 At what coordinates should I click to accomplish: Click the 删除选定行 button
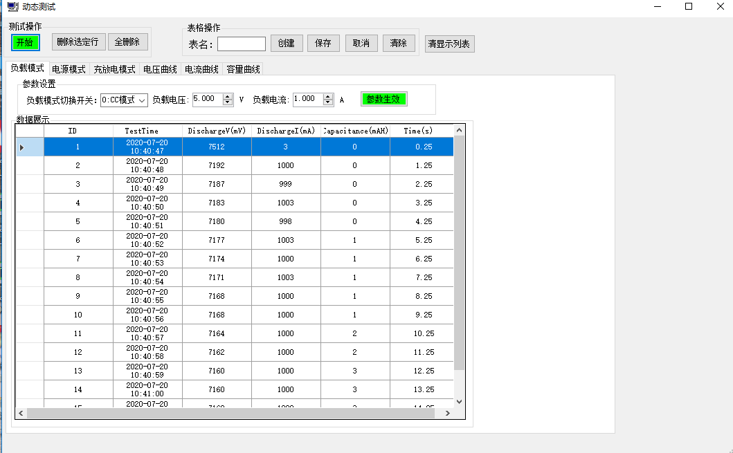tap(78, 42)
